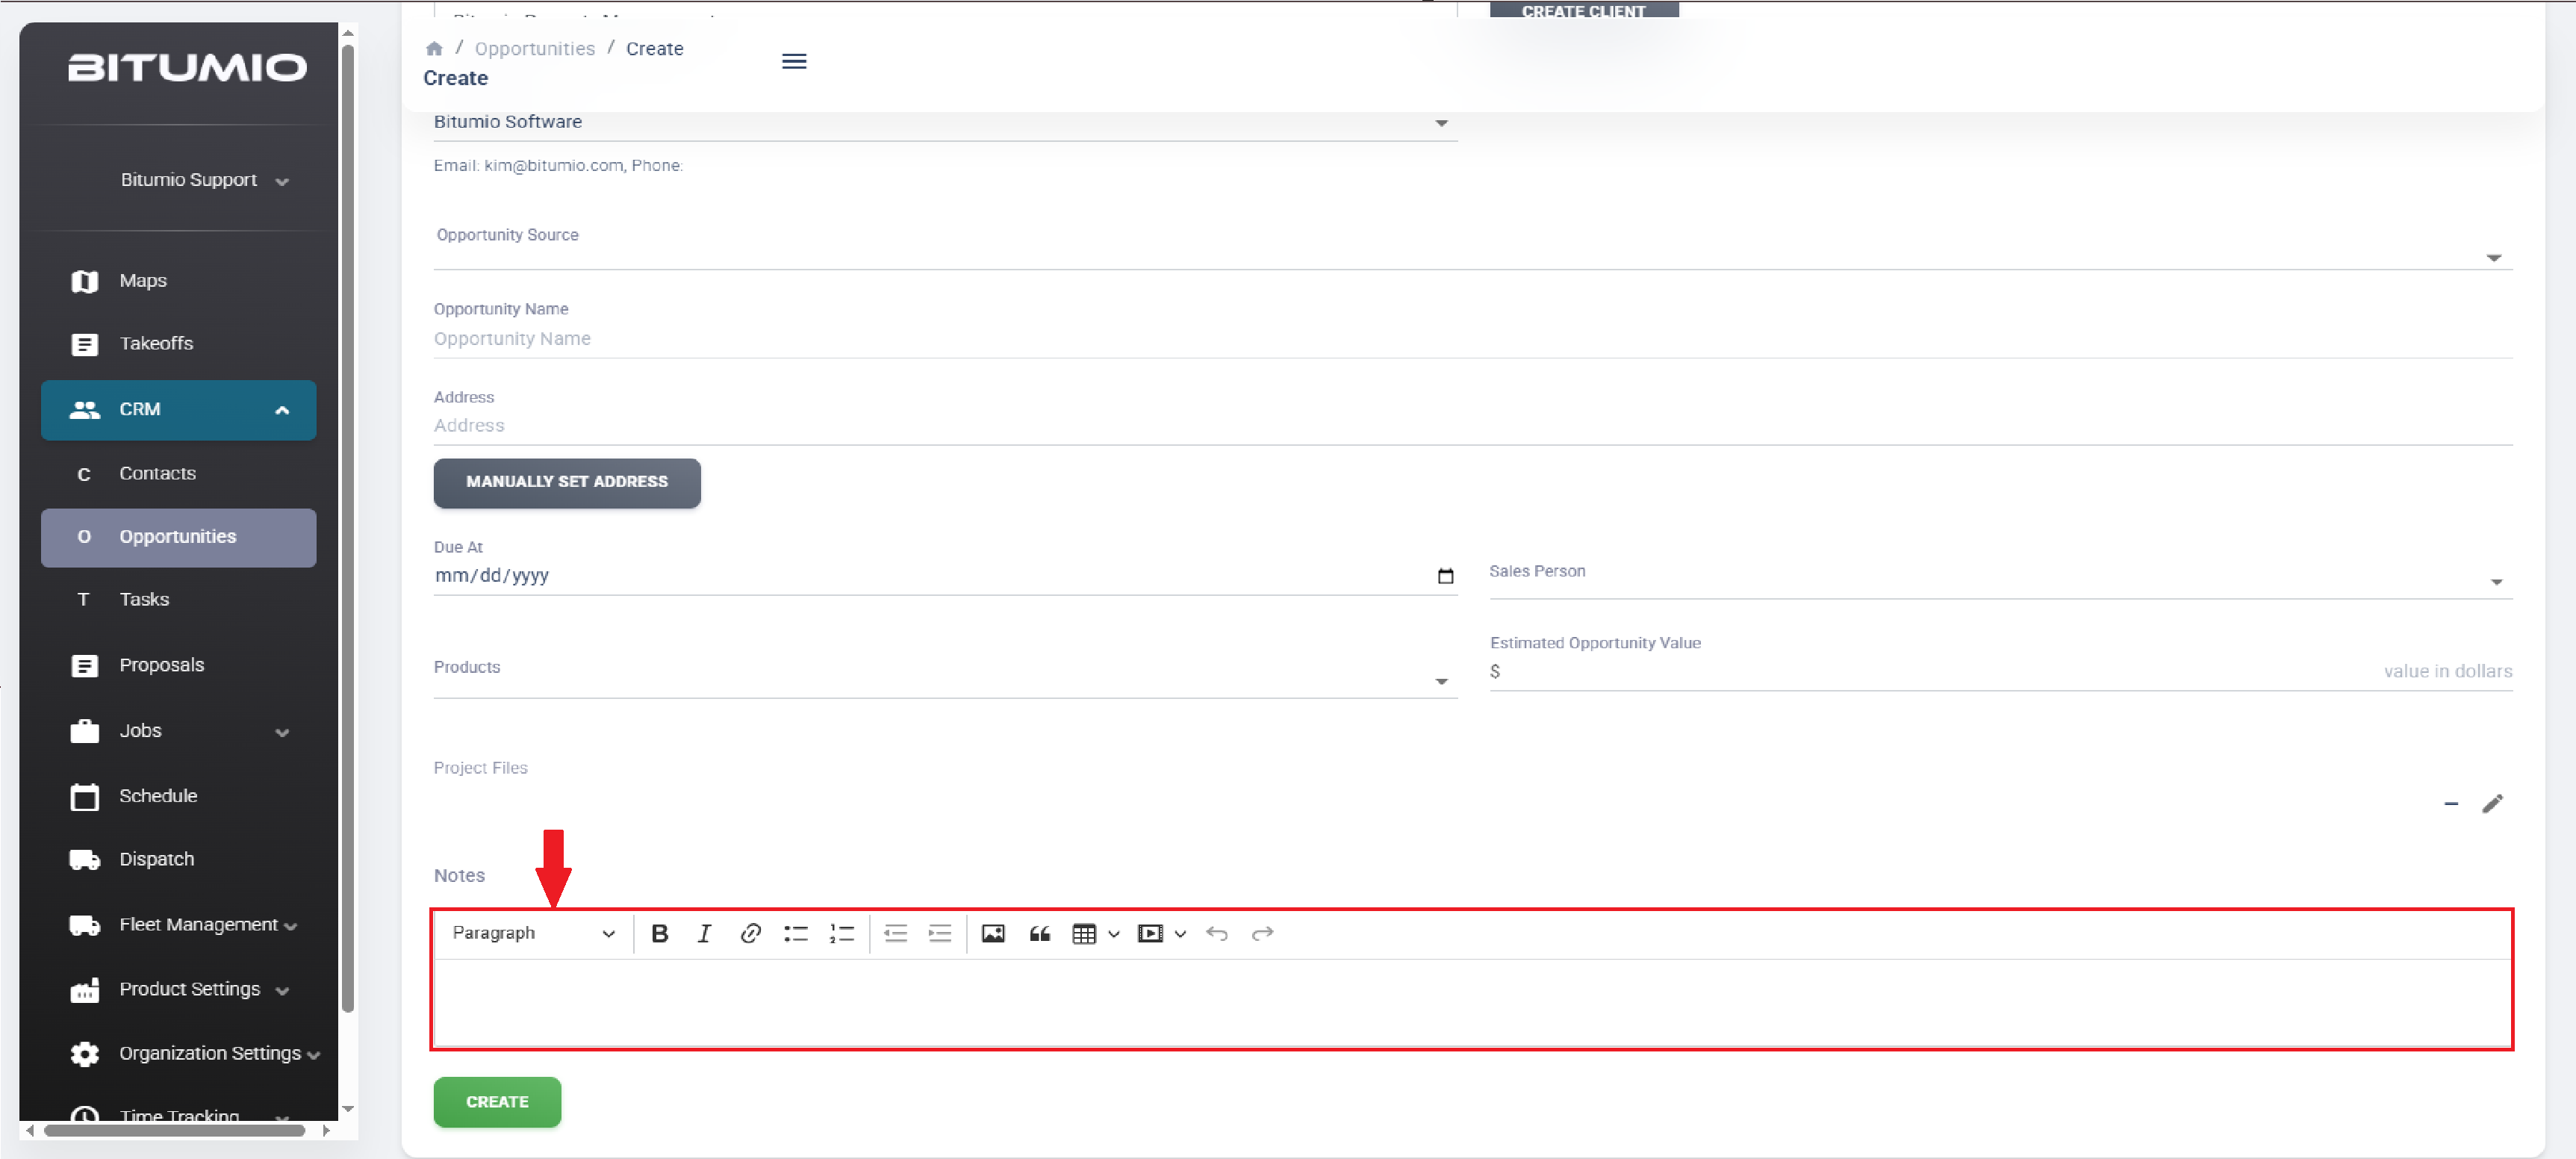Click the MANUALLY SET ADDRESS button
The height and width of the screenshot is (1159, 2576).
(567, 483)
